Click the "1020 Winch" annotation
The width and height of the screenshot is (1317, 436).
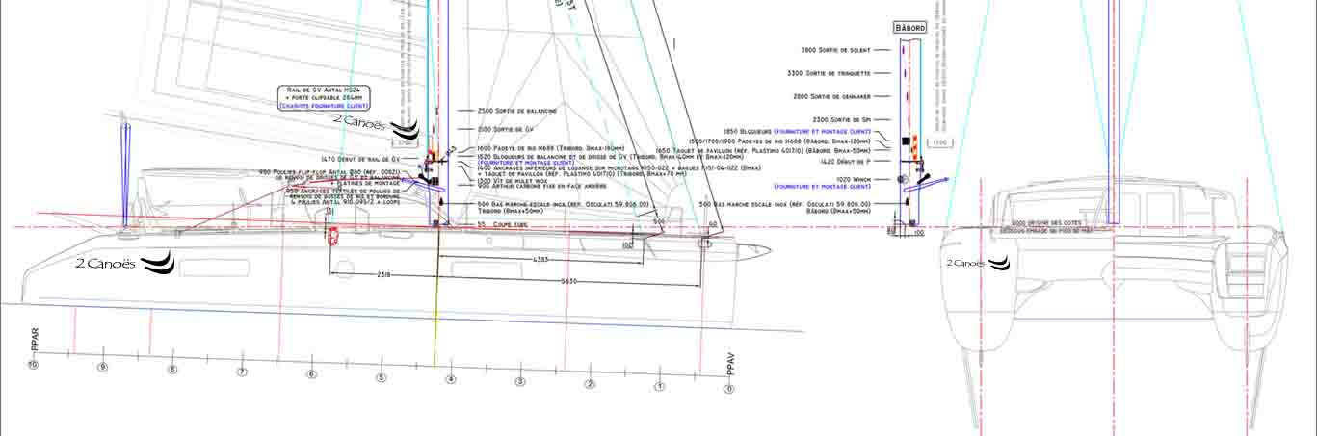coord(824,183)
